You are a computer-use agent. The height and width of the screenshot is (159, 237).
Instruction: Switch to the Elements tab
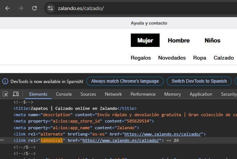[38, 94]
